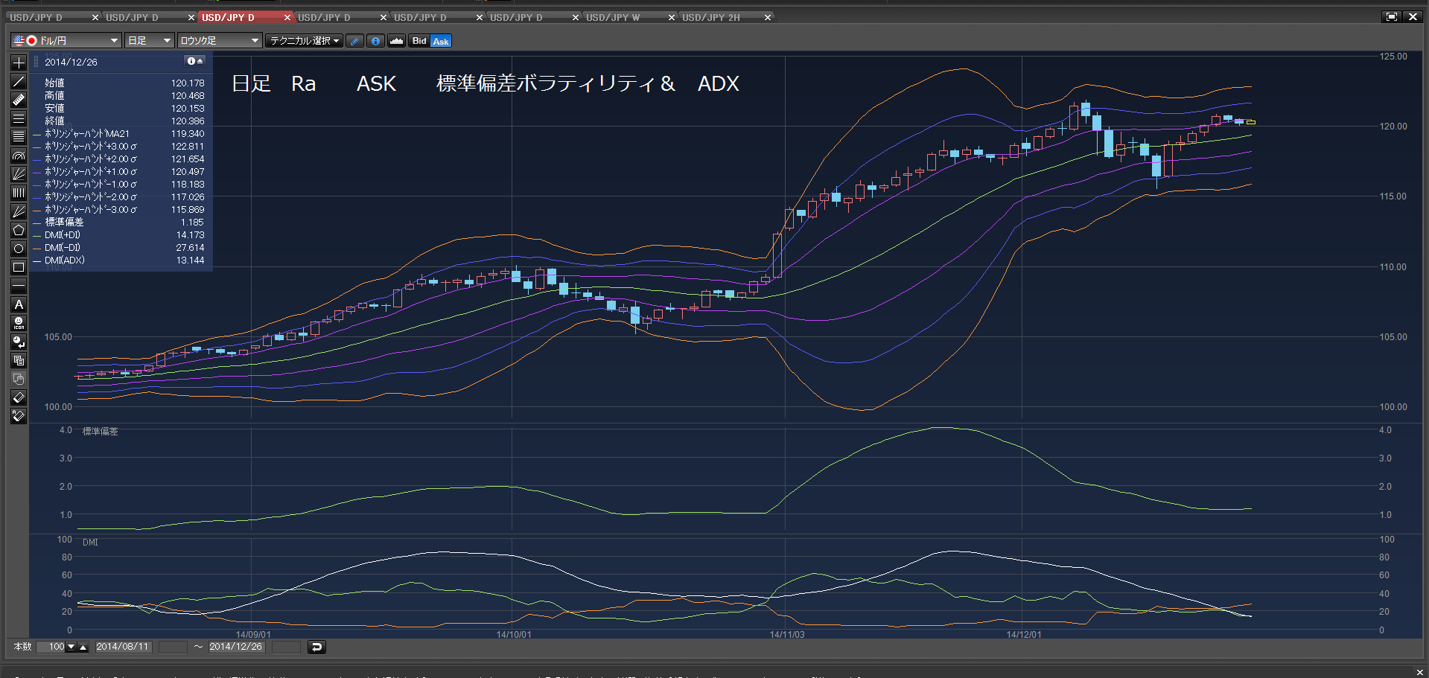Click the ボリンジャーバンド+2.00σ legend row

(119, 159)
